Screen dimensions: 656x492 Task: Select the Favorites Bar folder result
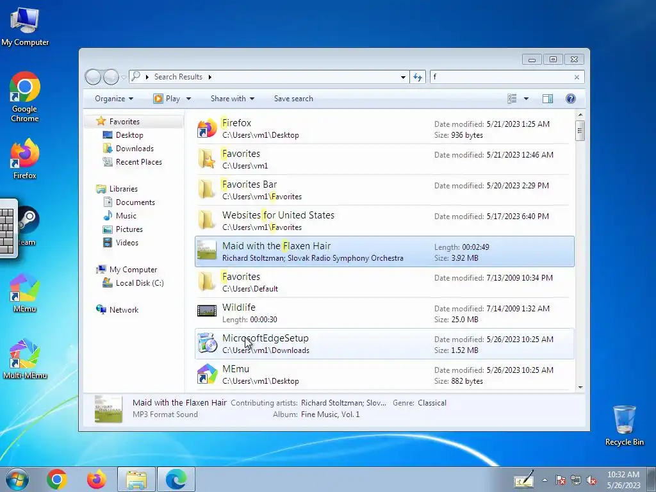(x=384, y=190)
